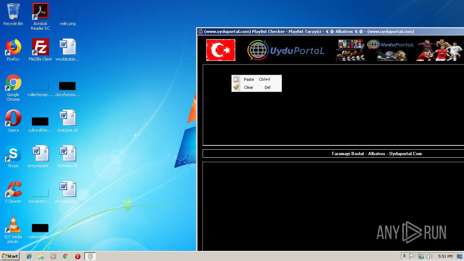Viewport: 464px width, 261px height.
Task: Click the Taramayi Baslat - Albatros button
Action: 333,154
